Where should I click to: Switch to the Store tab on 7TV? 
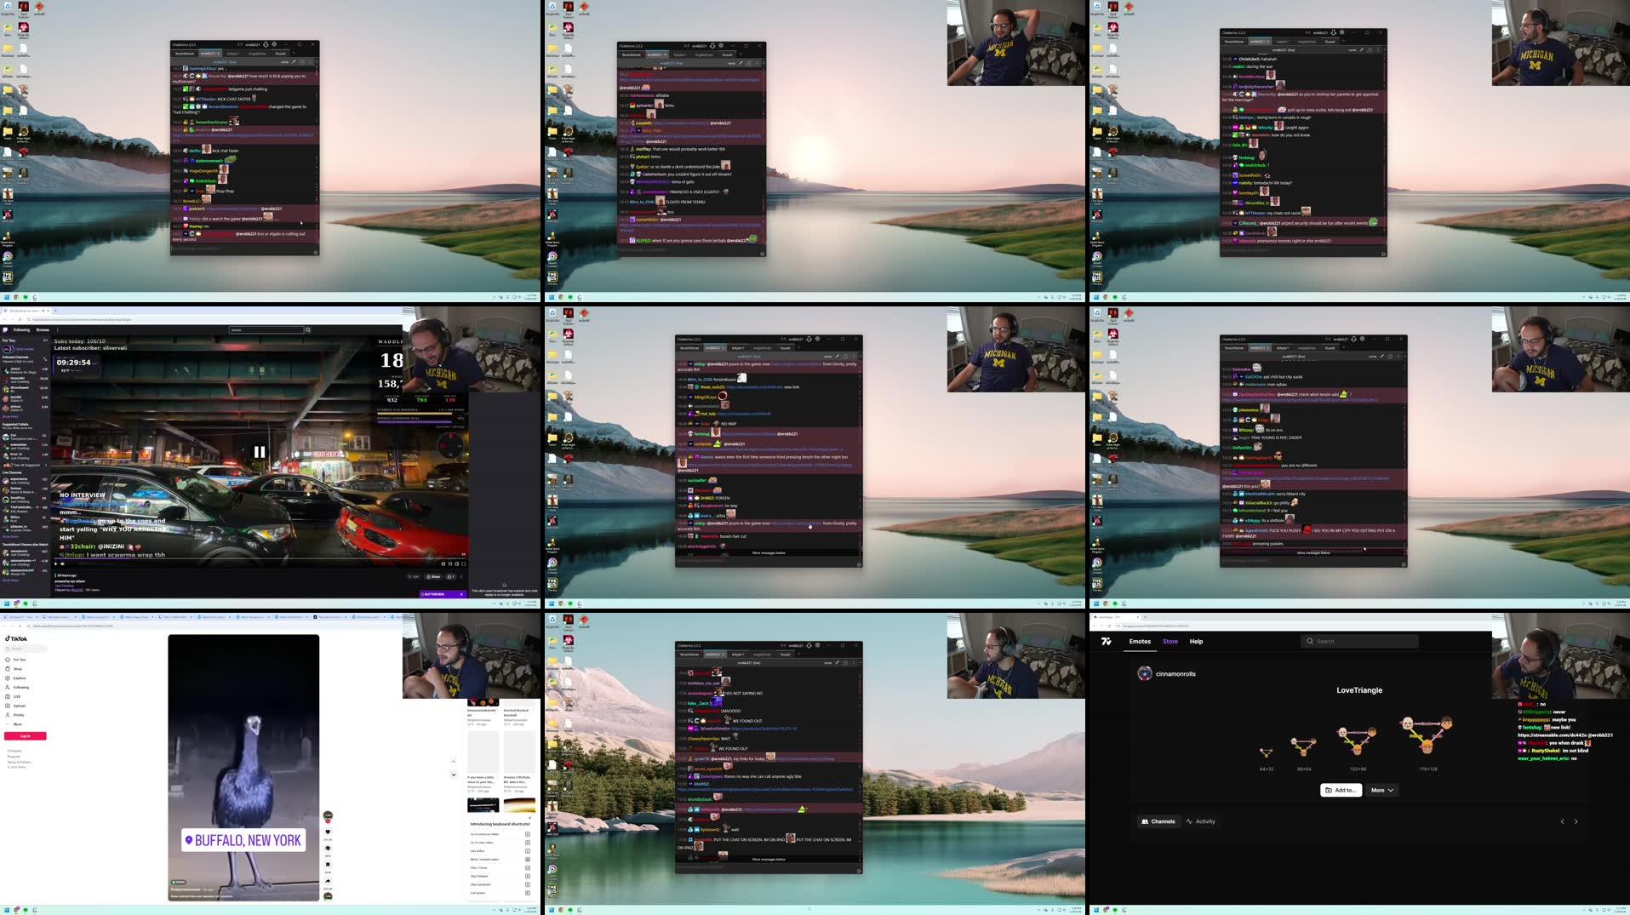click(x=1170, y=641)
